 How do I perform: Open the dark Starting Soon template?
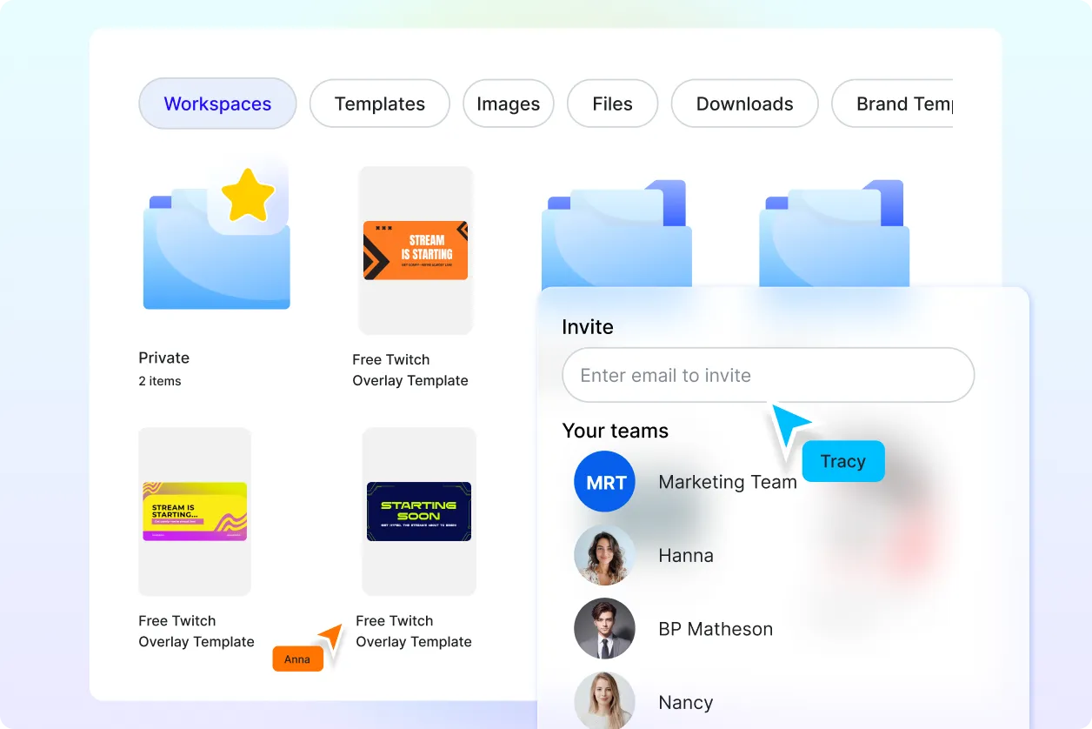pos(419,512)
